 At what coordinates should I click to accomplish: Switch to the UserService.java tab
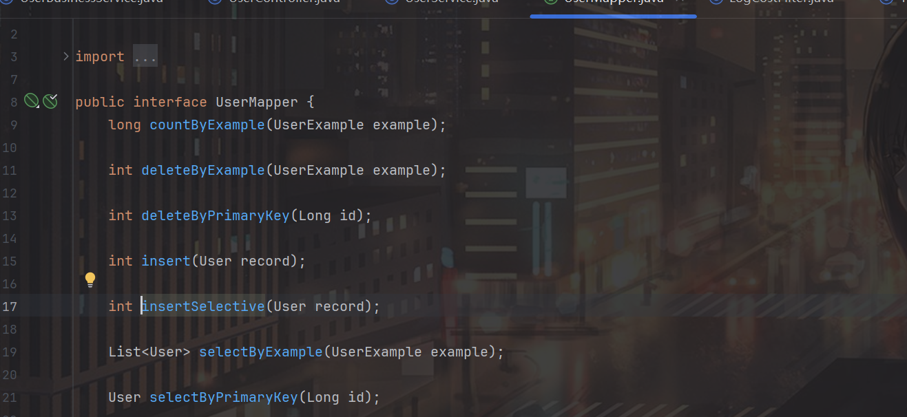[450, 3]
